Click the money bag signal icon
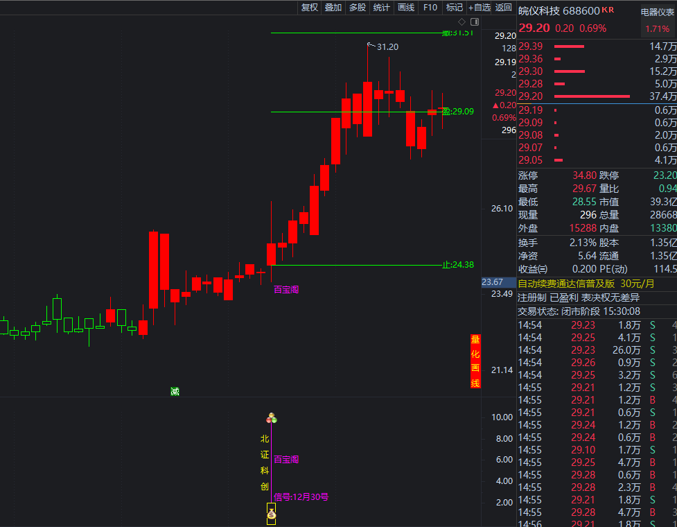This screenshot has width=677, height=527. [271, 515]
